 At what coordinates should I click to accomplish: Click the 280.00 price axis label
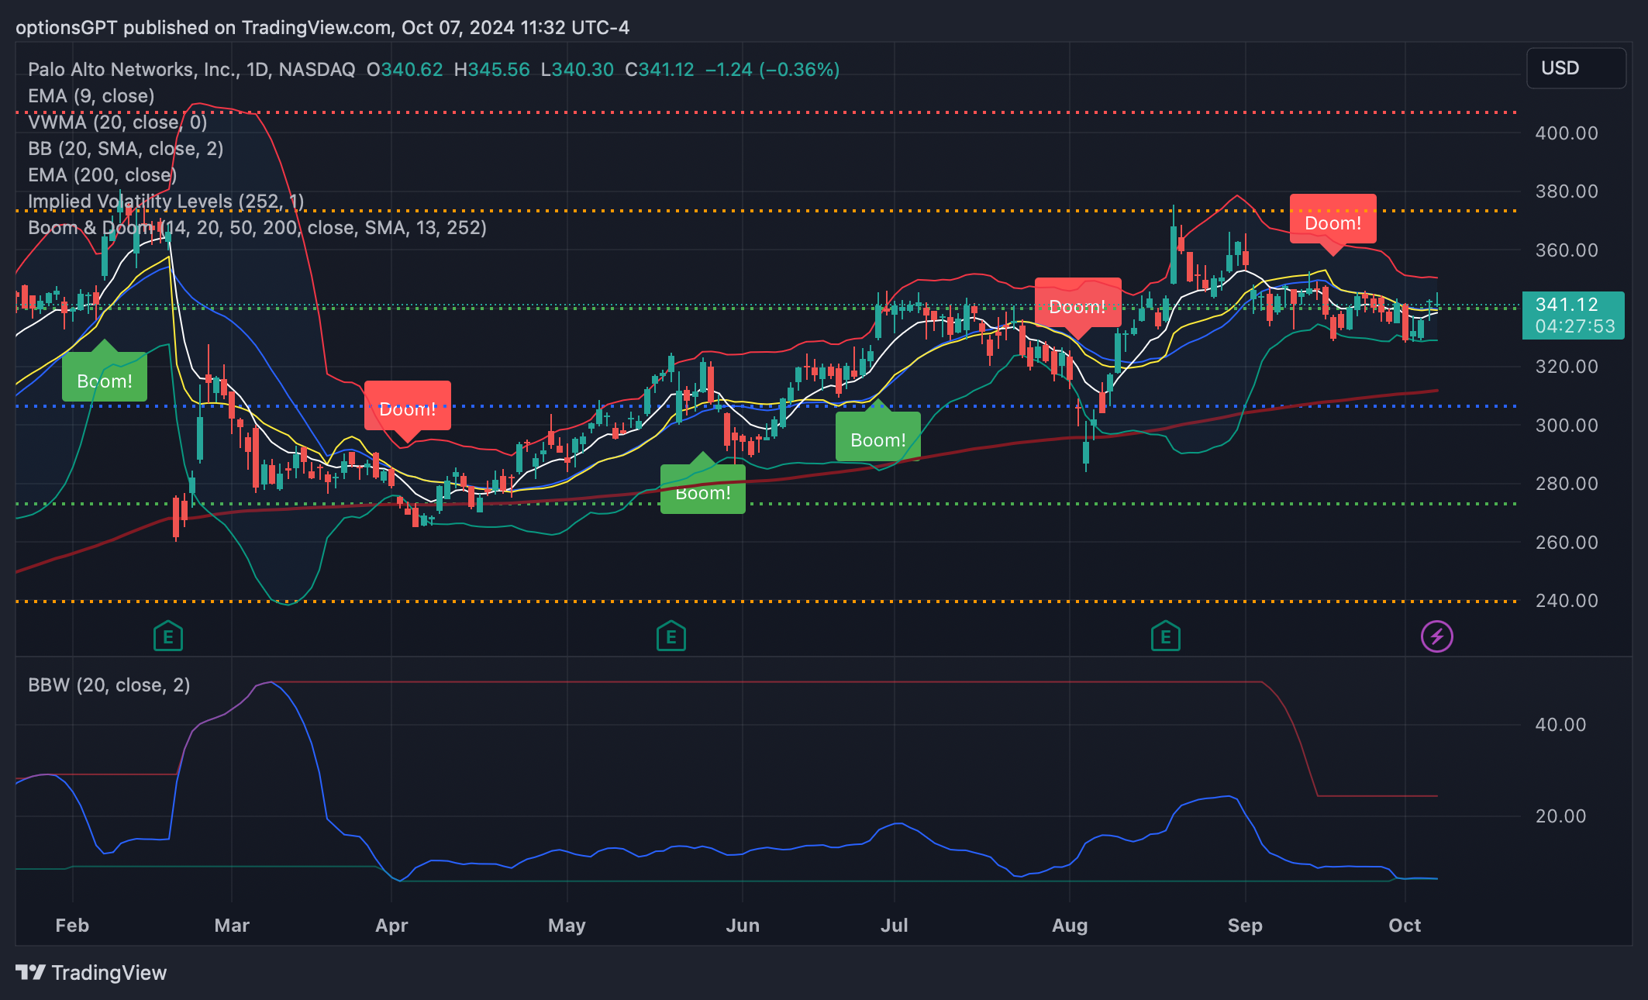1567,484
